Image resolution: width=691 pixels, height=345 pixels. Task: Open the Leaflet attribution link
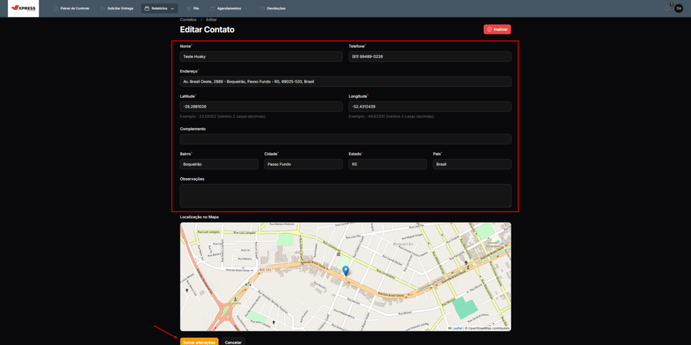coord(457,328)
